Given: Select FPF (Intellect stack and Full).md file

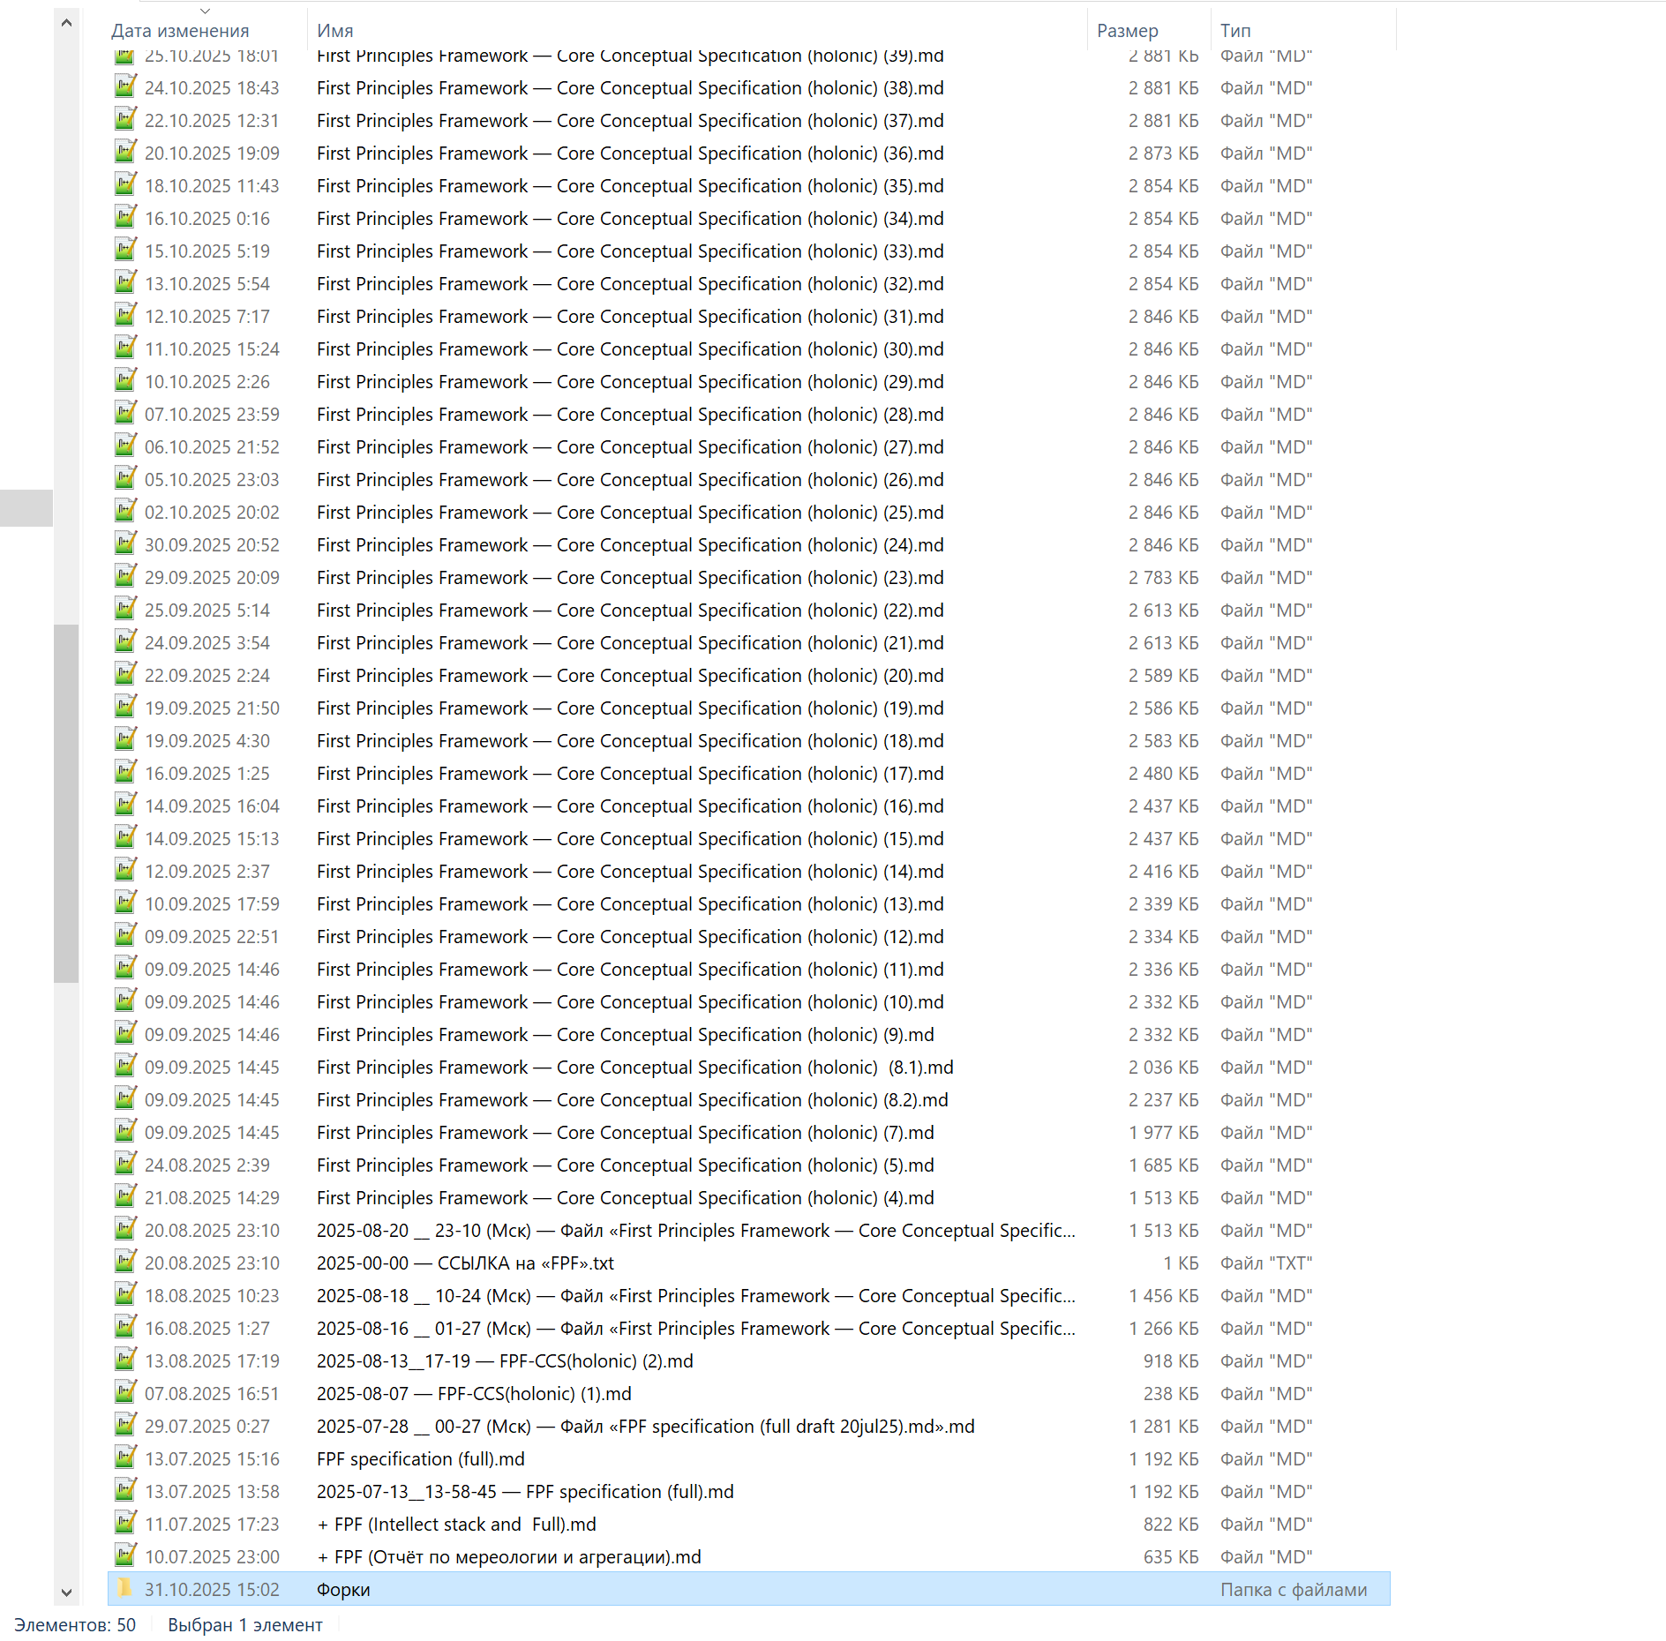Looking at the screenshot, I should point(456,1525).
